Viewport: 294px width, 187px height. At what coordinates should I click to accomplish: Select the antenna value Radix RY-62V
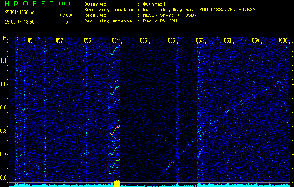coord(160,21)
